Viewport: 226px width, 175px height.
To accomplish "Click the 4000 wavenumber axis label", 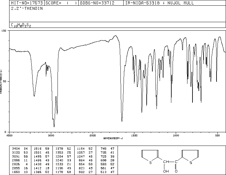I will (9, 135).
